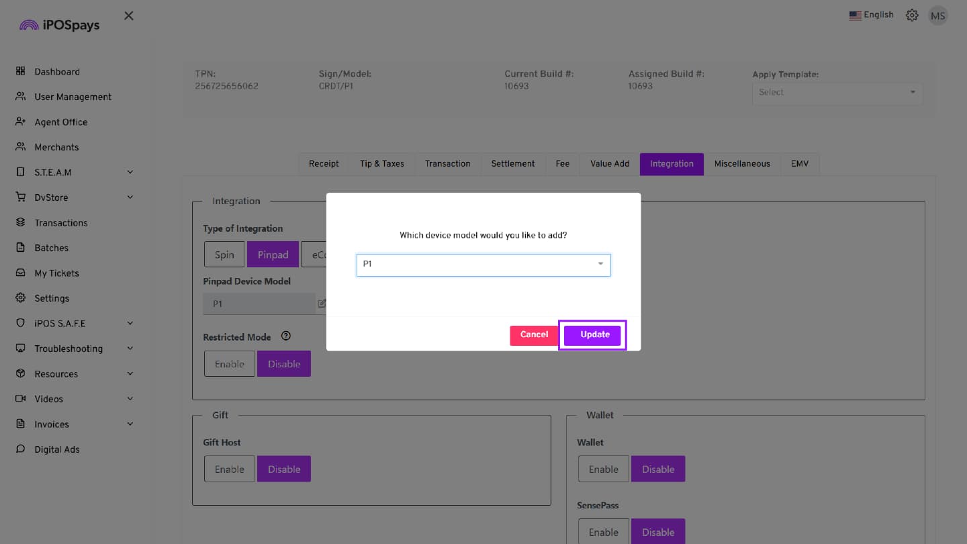Switch to the Miscellaneous tab
The image size is (967, 544).
point(742,164)
